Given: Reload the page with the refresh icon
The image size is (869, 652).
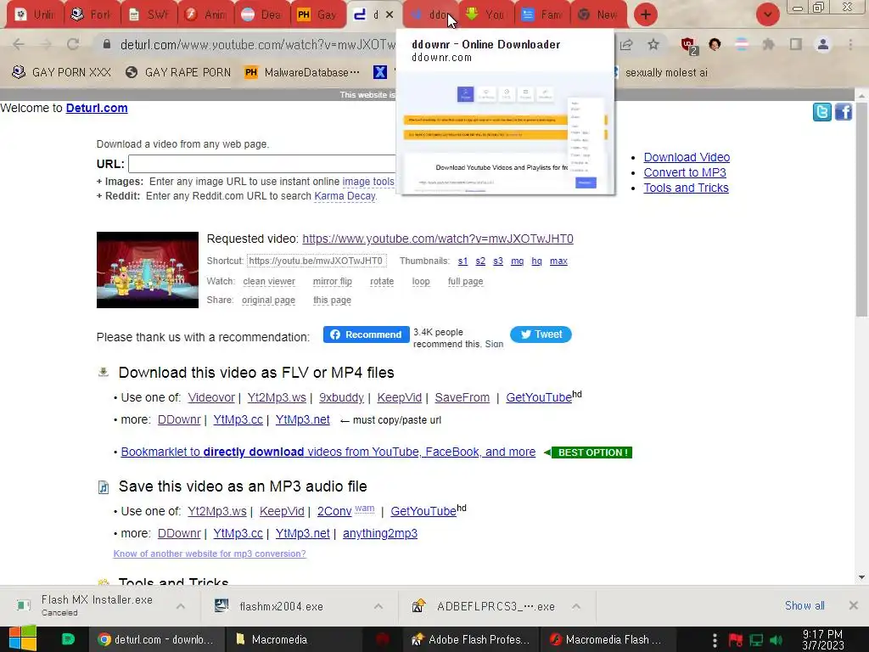Looking at the screenshot, I should [x=73, y=44].
